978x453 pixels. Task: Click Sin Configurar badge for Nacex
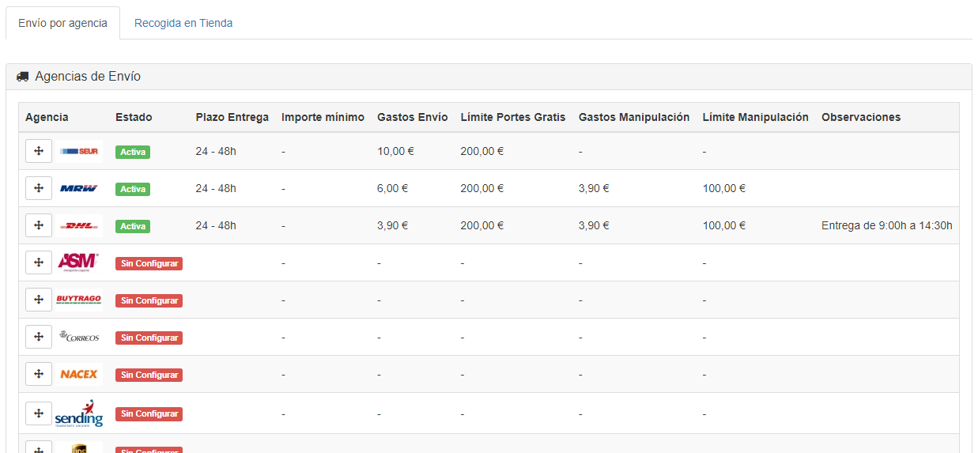point(149,375)
